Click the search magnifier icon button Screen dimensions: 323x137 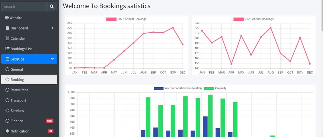(x=52, y=7)
